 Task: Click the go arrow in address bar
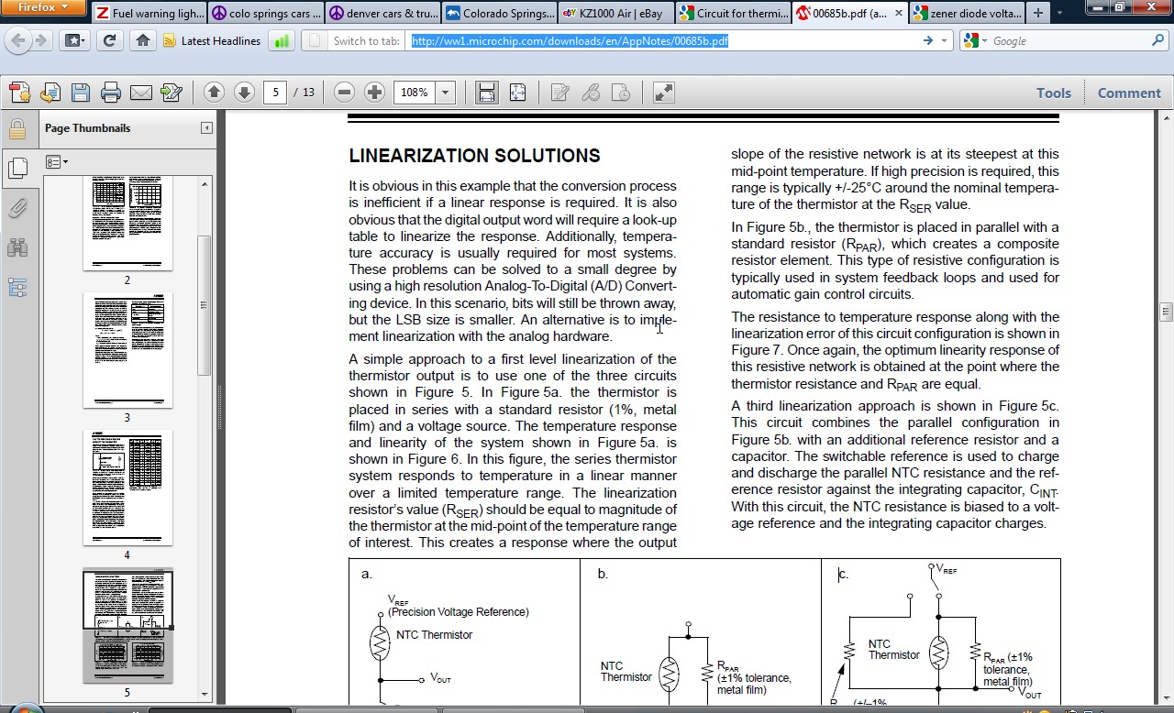click(928, 40)
